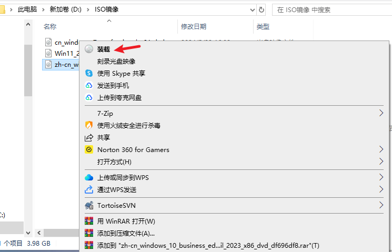Click the Huorong shield icon for 杀毒
The width and height of the screenshot is (392, 252).
tap(89, 125)
